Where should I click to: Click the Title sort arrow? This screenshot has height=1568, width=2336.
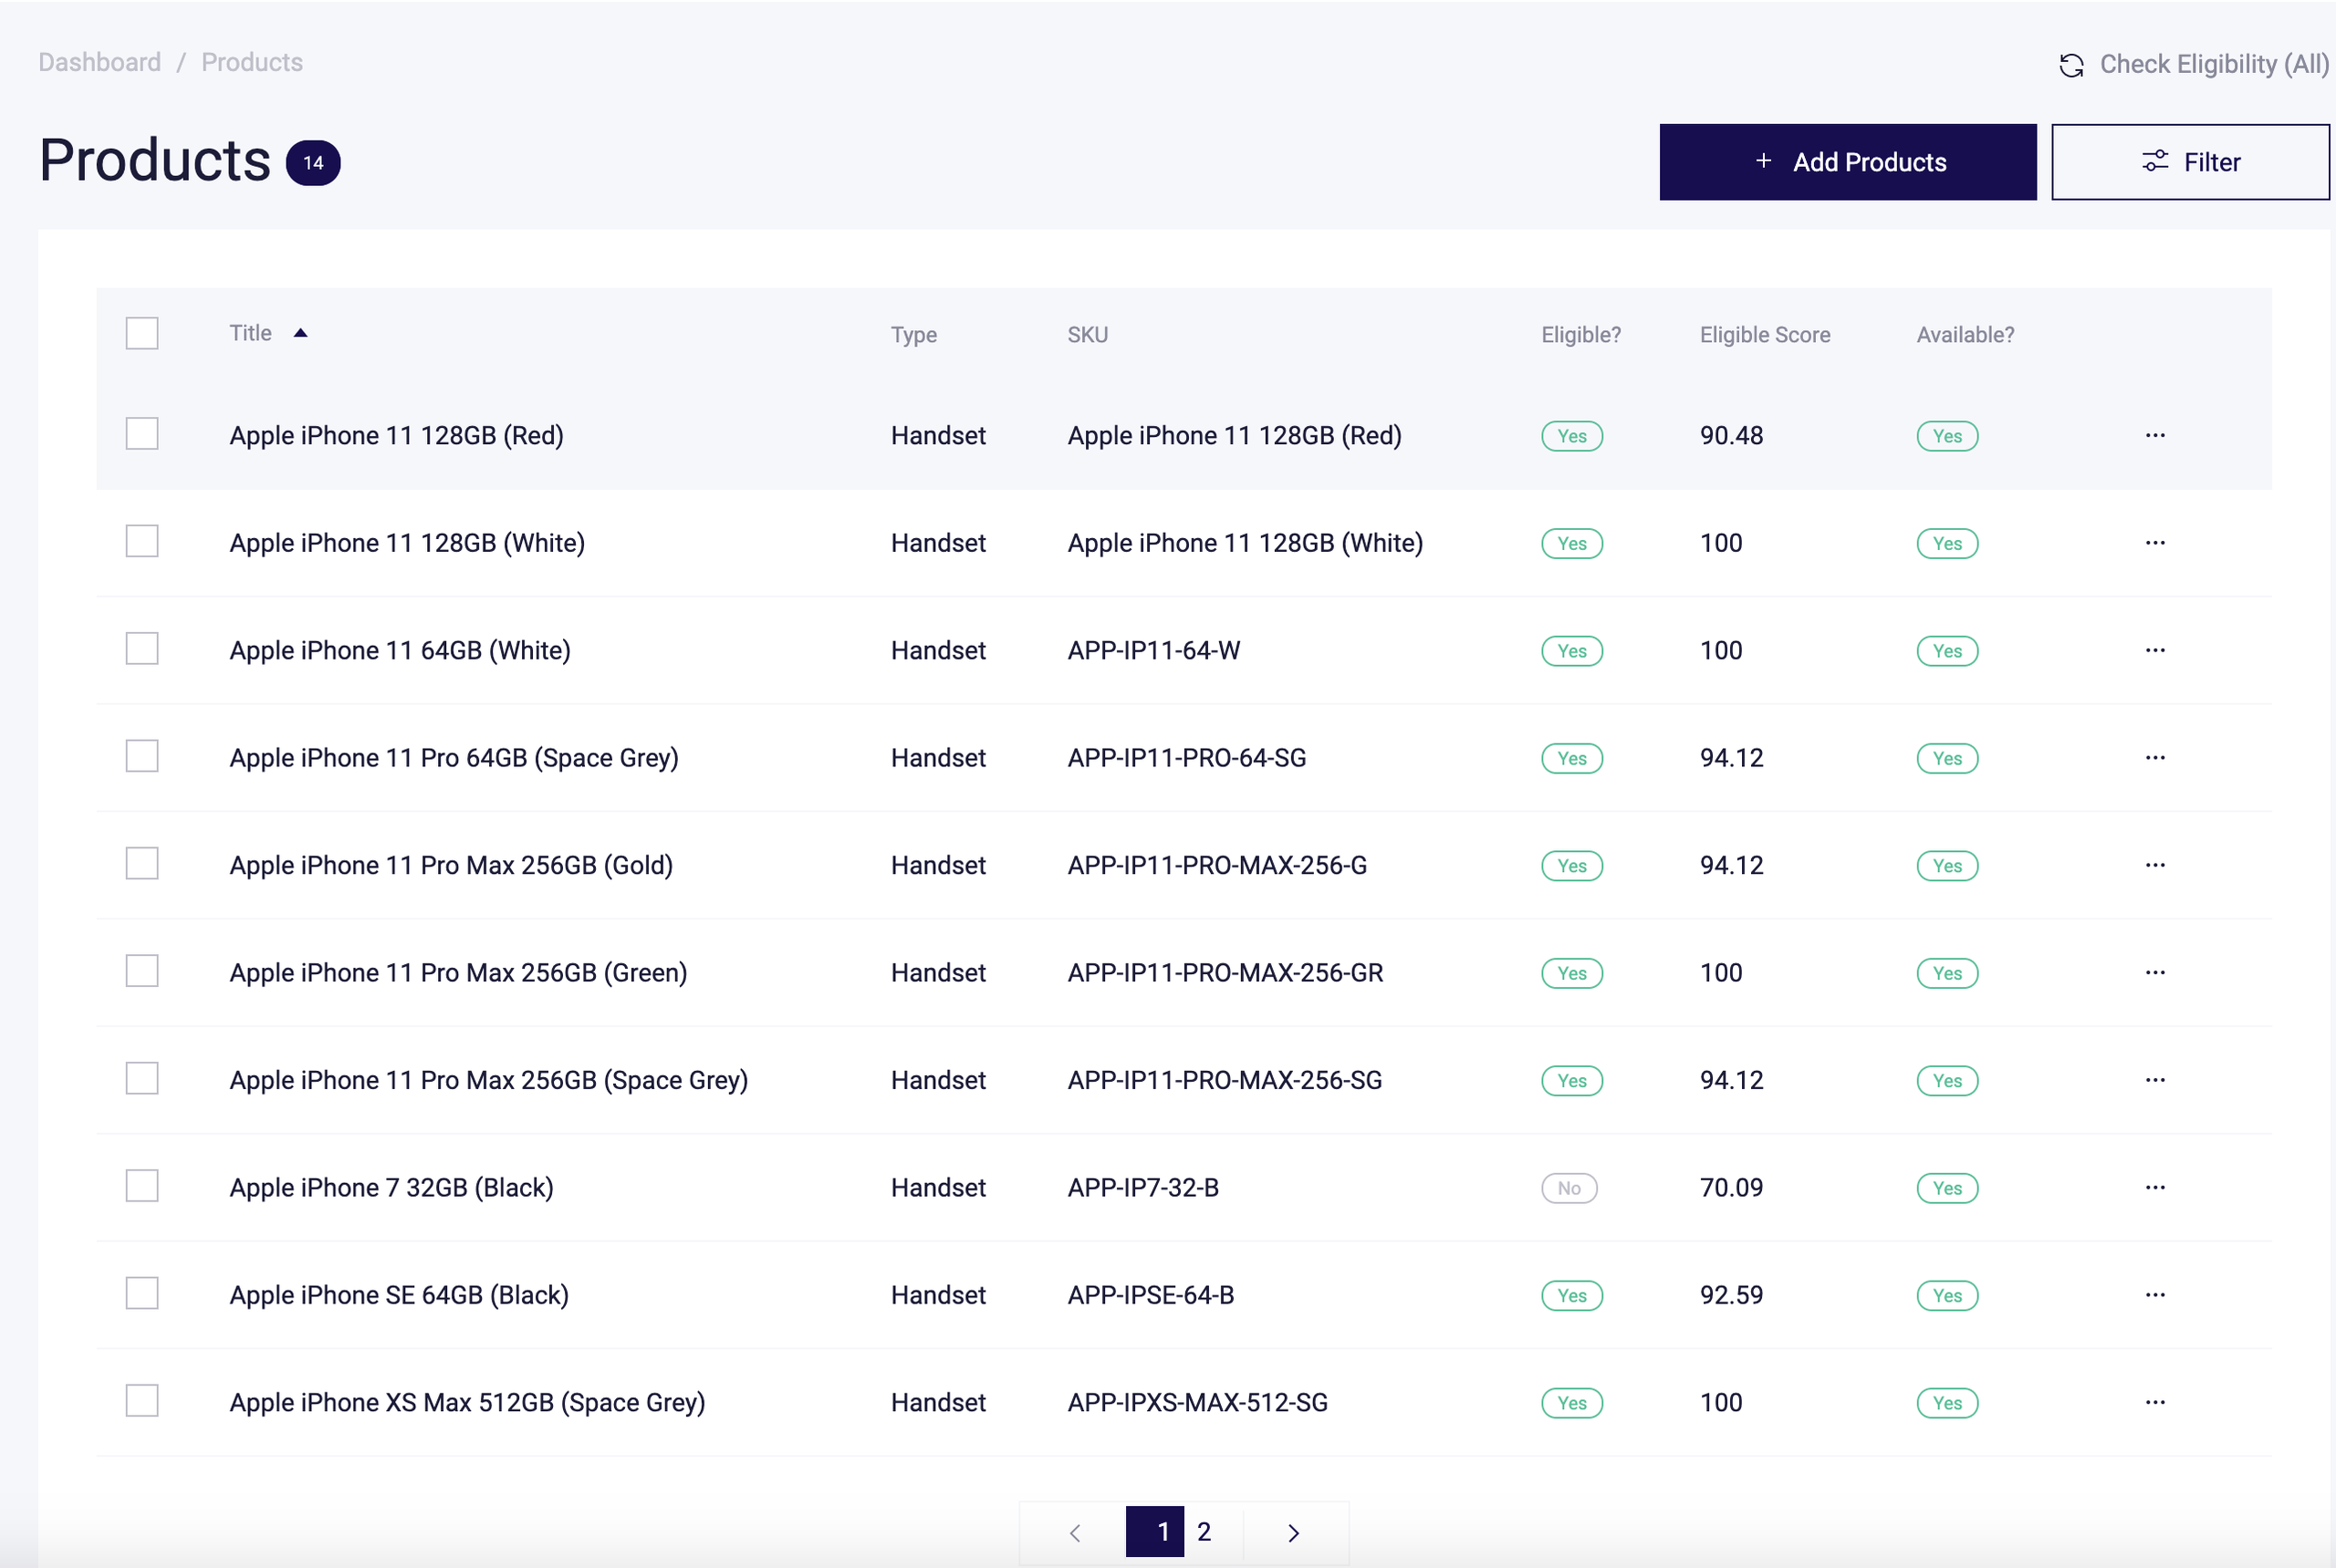300,333
